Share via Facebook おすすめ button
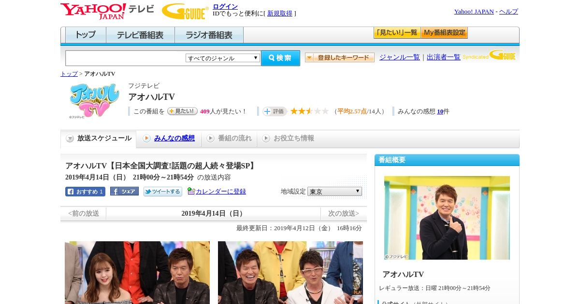Image resolution: width=580 pixels, height=304 pixels. (x=85, y=192)
